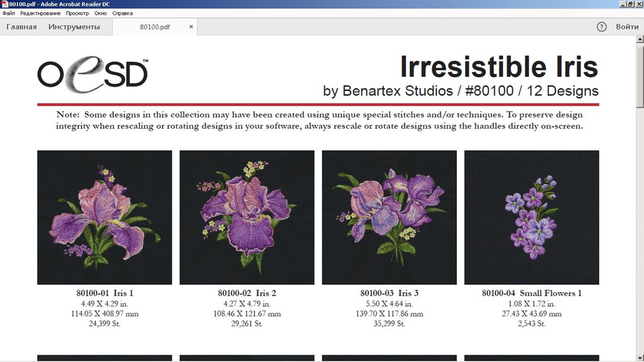Open the help question mark icon

tap(602, 27)
